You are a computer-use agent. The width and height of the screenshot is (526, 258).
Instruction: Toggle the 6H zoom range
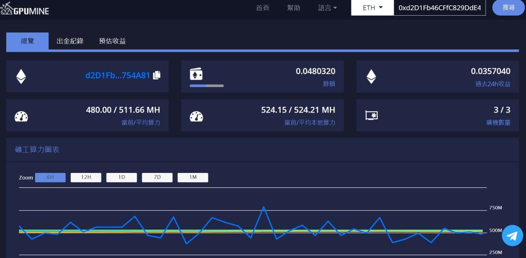tap(50, 177)
